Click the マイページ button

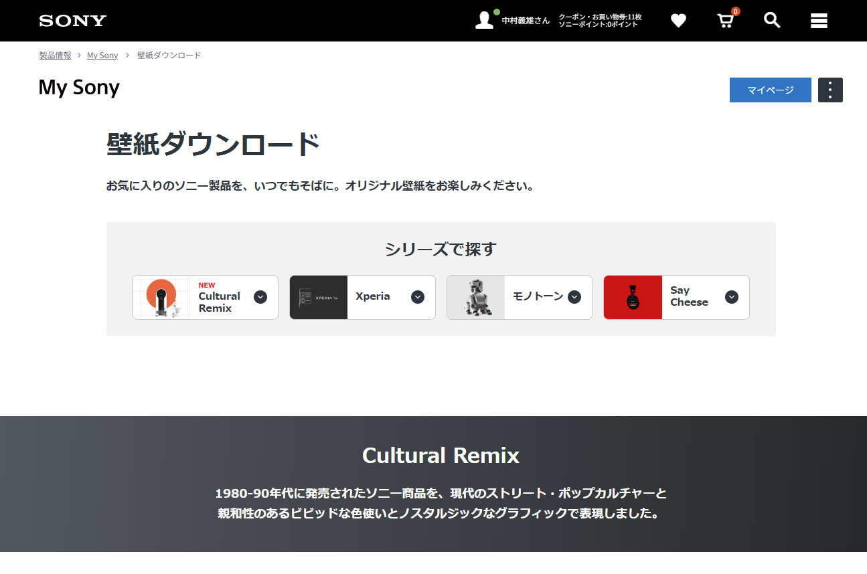click(x=771, y=90)
